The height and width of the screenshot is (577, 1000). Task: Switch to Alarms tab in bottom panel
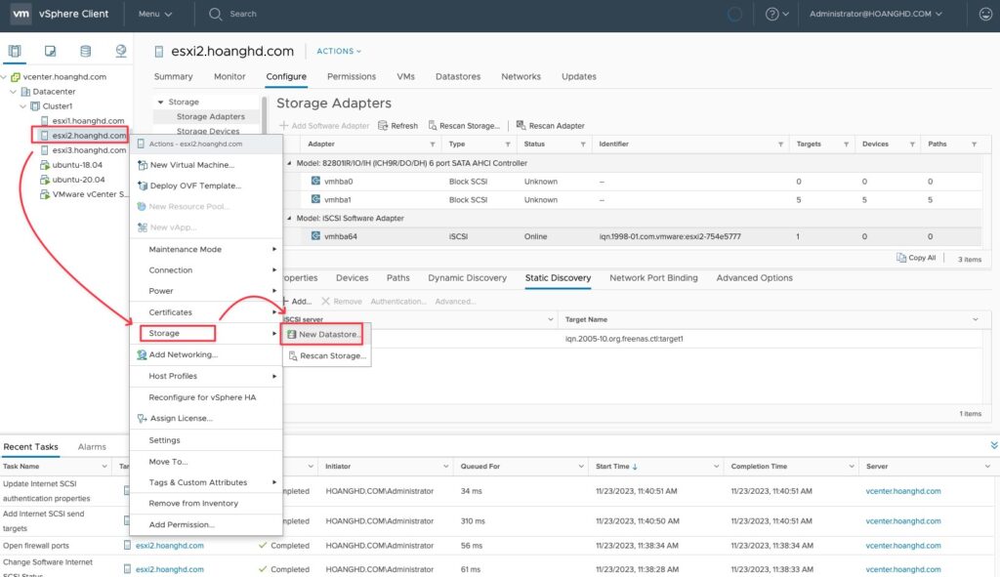[x=92, y=447]
